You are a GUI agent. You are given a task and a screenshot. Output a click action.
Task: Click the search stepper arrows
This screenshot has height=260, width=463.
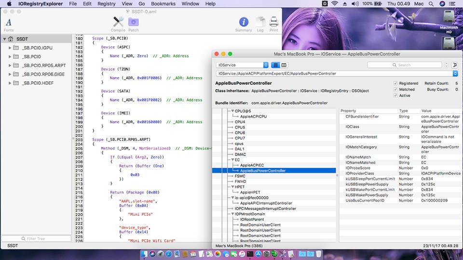pos(446,65)
